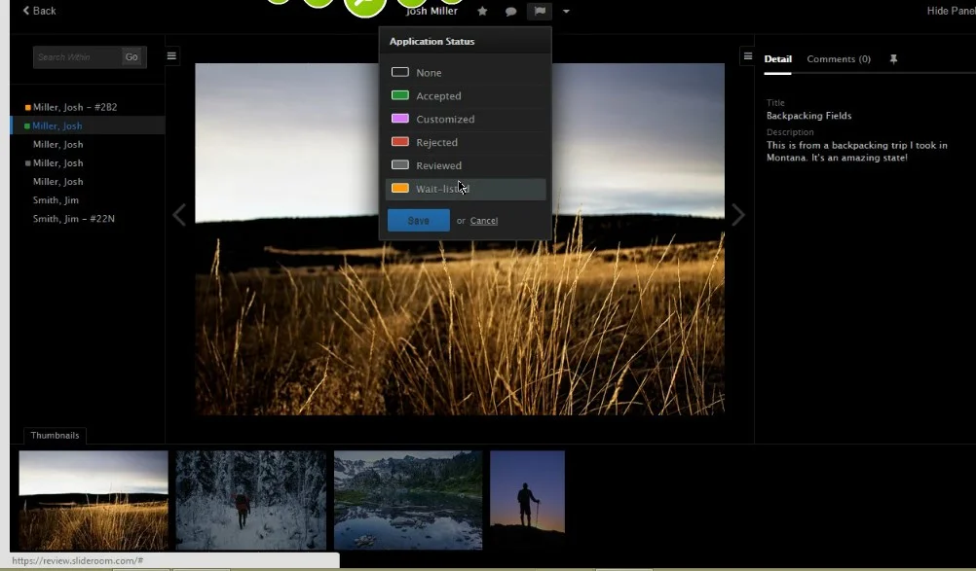Open the right panel list menu icon
Screen dimensions: 976x571
(x=747, y=55)
